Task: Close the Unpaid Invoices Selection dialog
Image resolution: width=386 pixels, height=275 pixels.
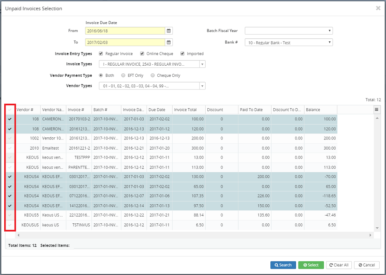Action: [x=378, y=8]
